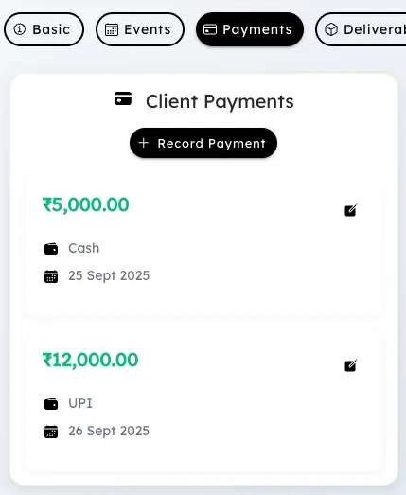Go to the Deliverables tab
The width and height of the screenshot is (406, 495).
361,29
